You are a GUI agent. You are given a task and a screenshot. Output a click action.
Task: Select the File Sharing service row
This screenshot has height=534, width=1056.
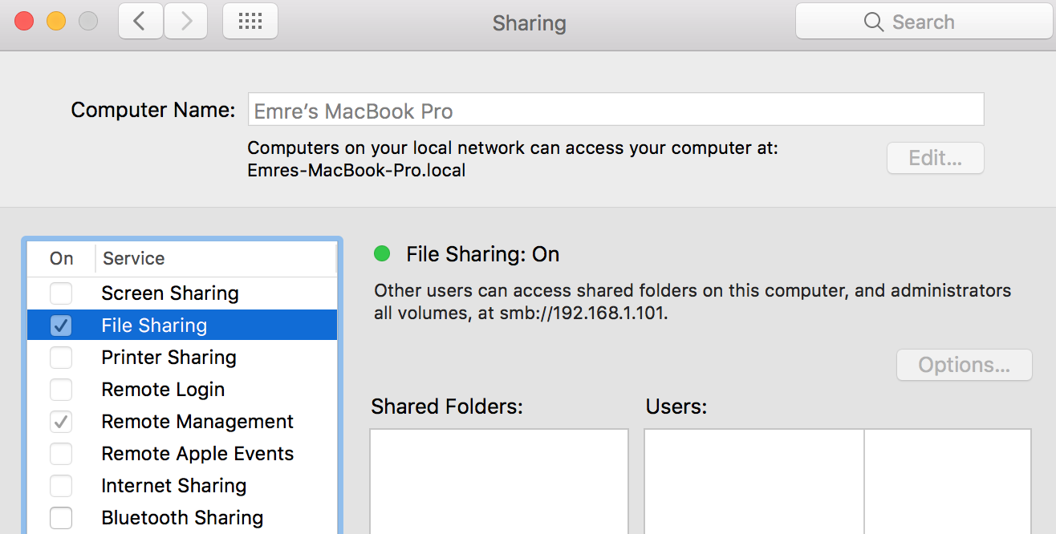(x=182, y=325)
